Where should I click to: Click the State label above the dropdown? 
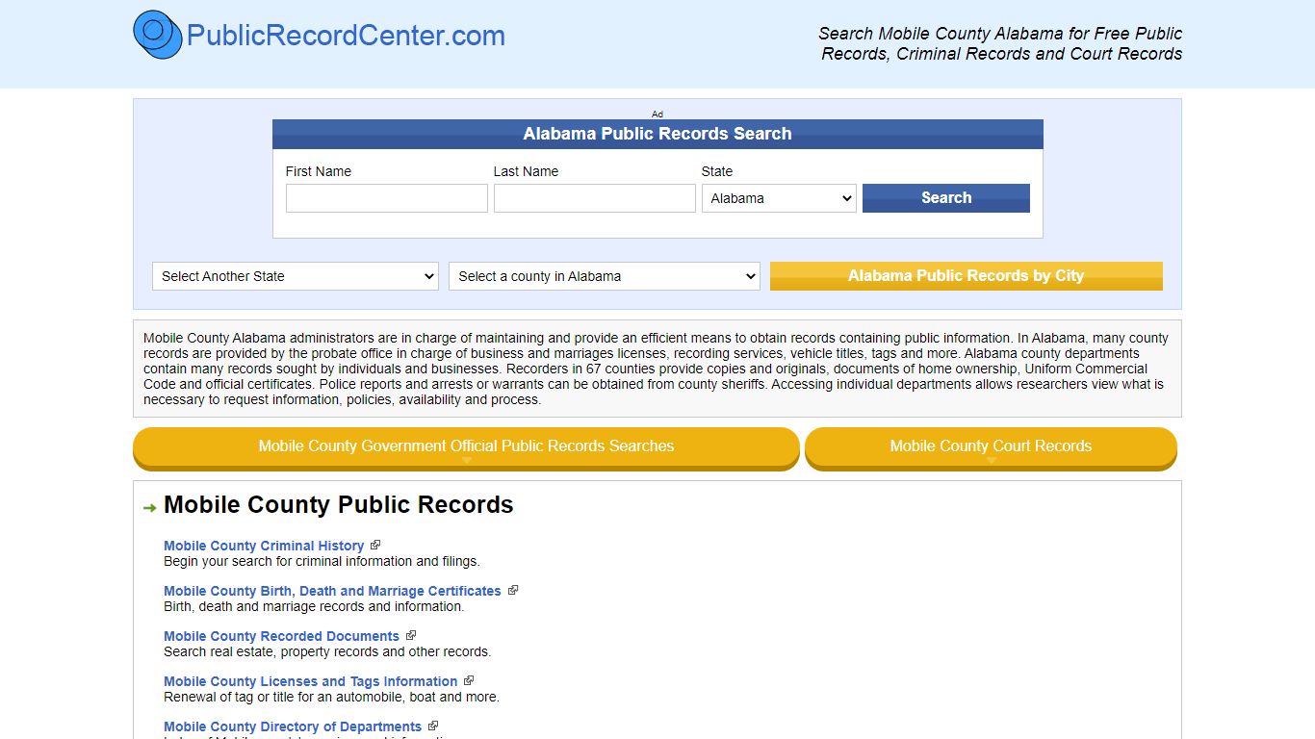[717, 171]
